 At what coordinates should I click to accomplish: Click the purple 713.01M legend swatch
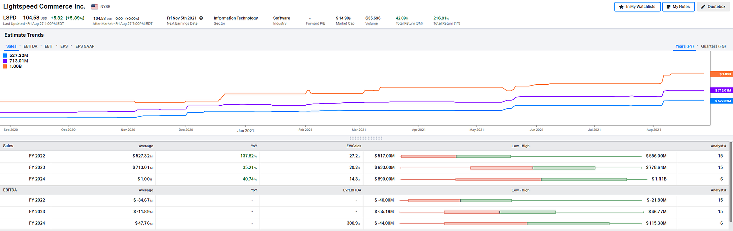click(5, 61)
